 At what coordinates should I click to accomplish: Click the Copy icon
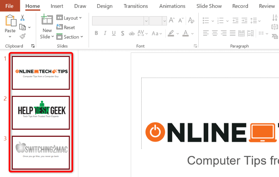22,27
